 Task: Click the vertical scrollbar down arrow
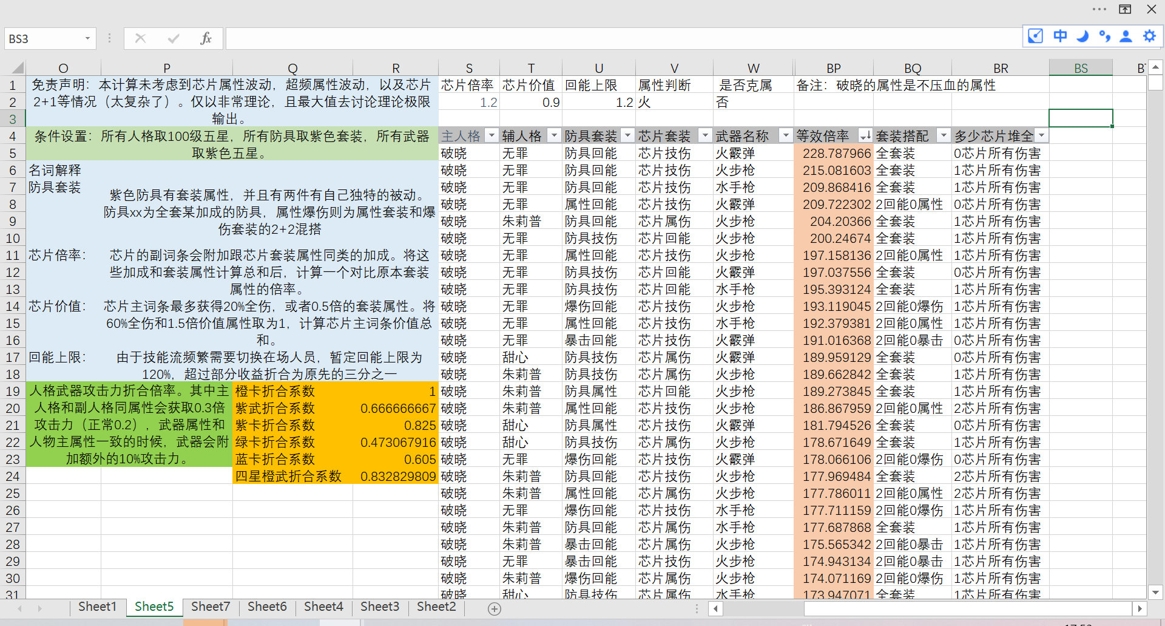(x=1155, y=592)
